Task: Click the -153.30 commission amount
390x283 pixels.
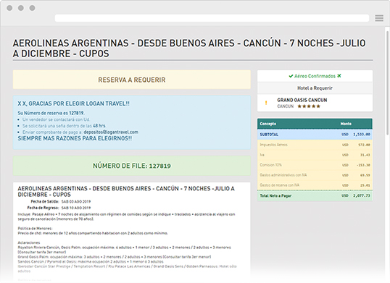Action: 363,165
